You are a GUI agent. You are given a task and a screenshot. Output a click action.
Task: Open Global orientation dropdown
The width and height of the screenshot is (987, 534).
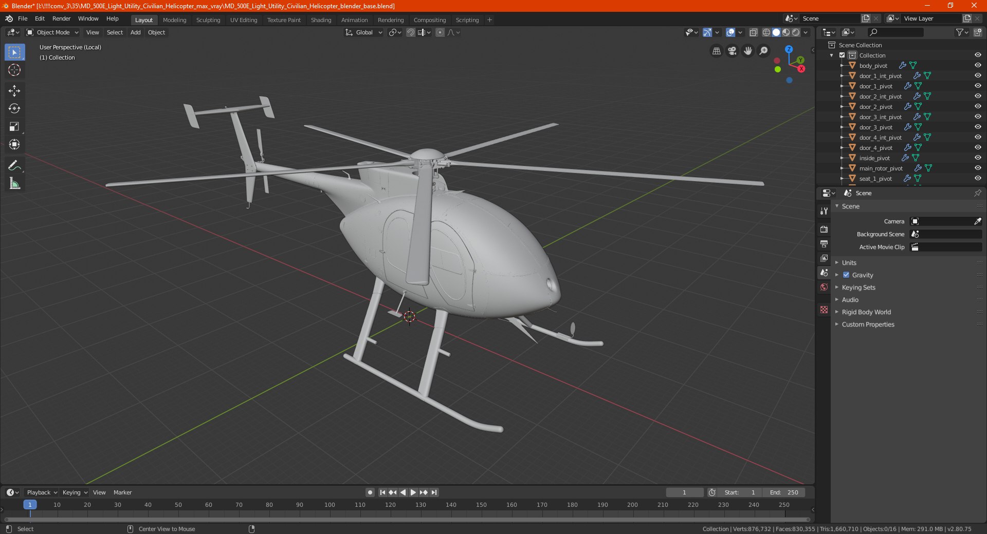(x=363, y=32)
